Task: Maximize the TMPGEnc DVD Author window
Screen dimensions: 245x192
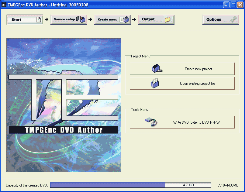Action: [x=233, y=5]
